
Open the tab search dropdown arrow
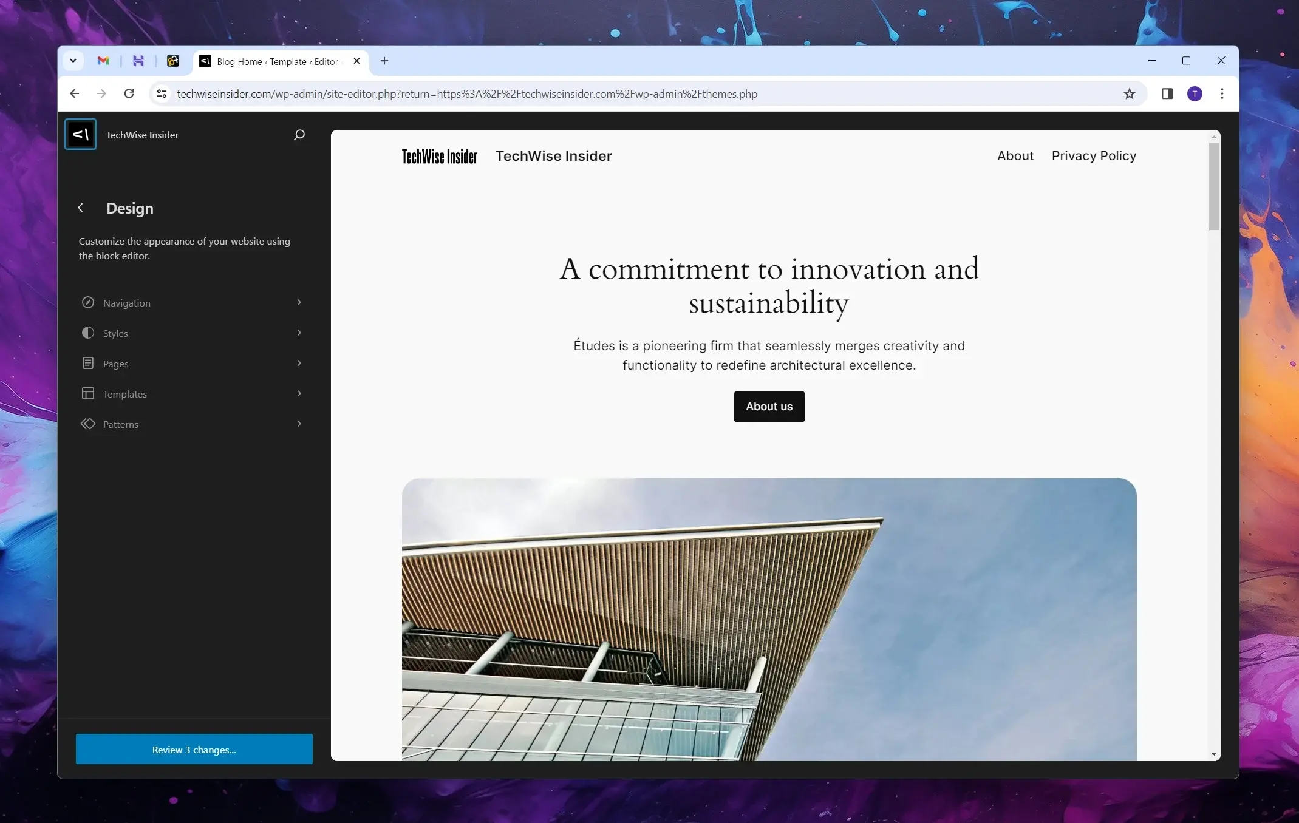(73, 61)
